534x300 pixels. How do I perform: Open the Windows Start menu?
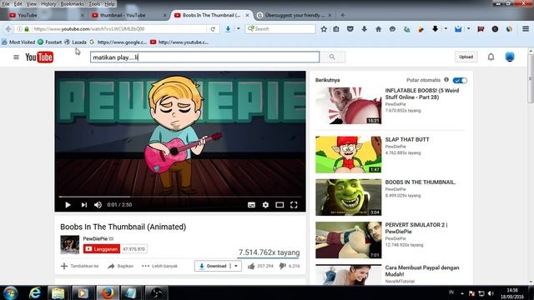coord(10,292)
